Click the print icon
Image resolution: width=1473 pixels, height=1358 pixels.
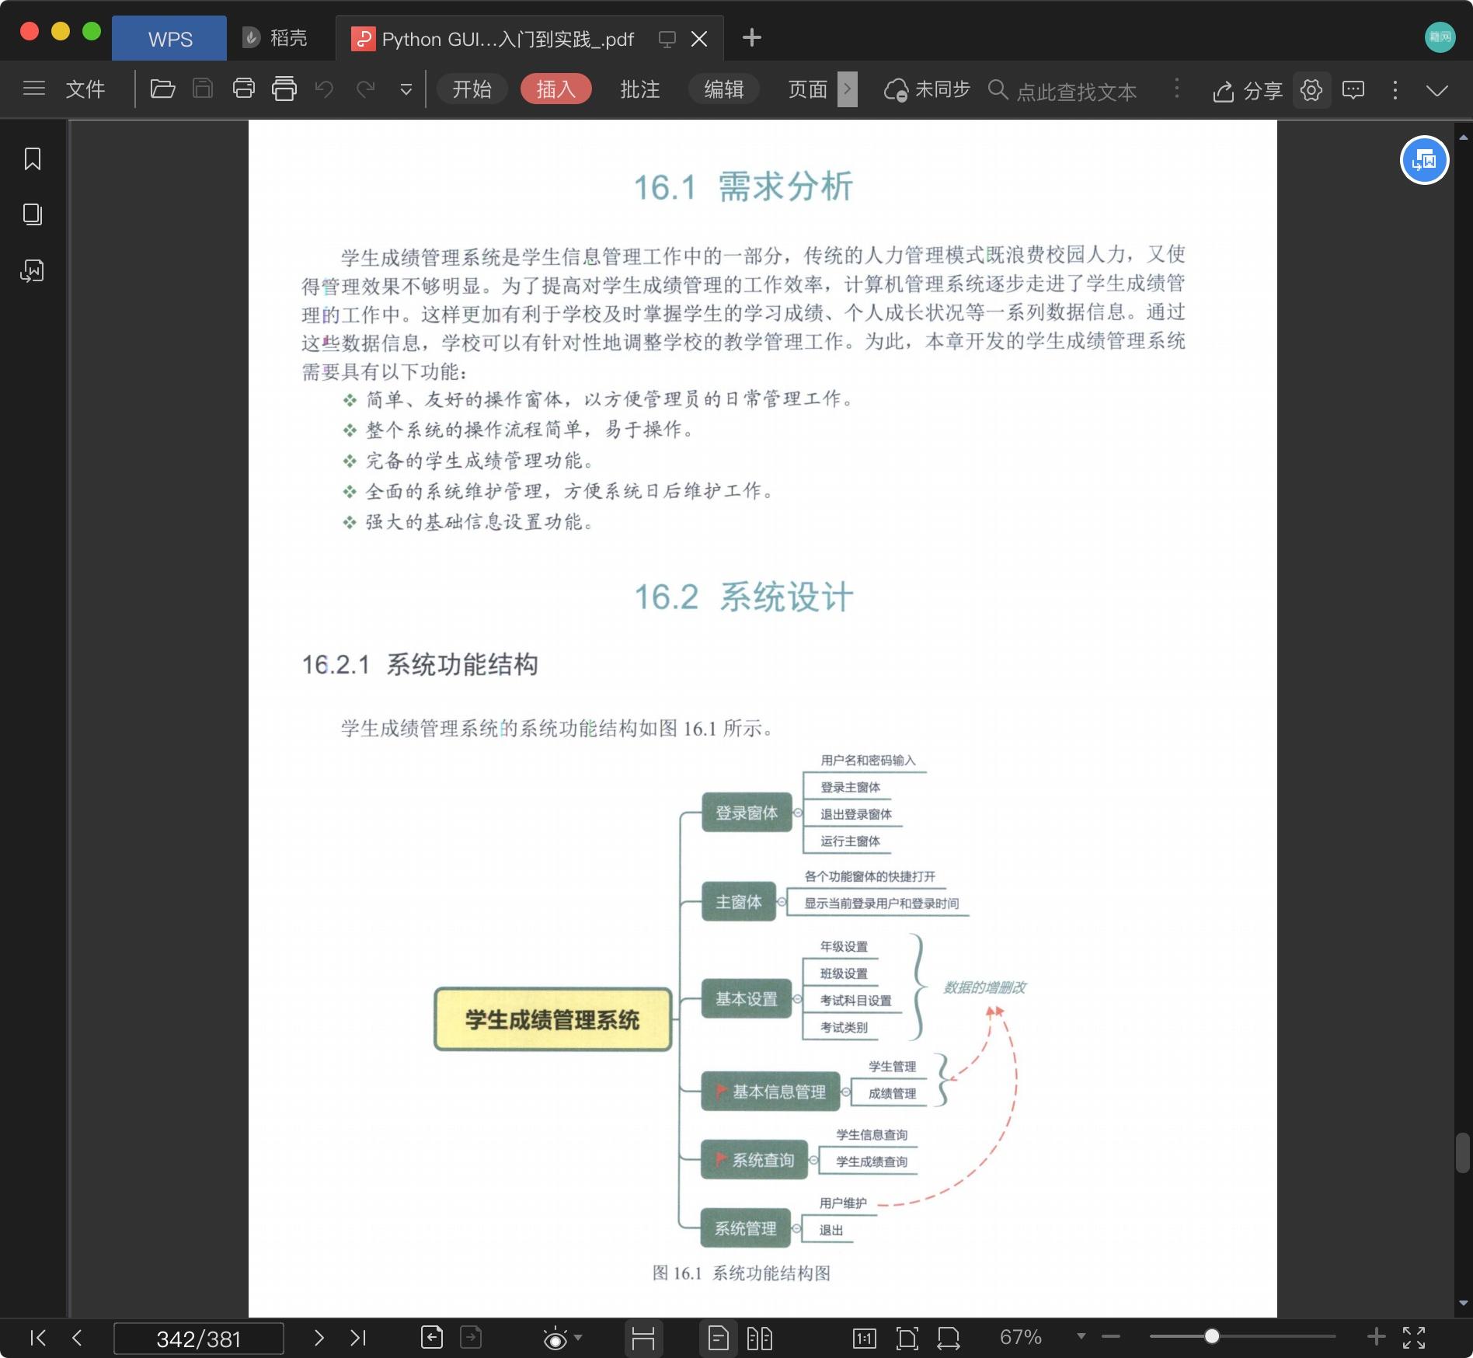(244, 89)
